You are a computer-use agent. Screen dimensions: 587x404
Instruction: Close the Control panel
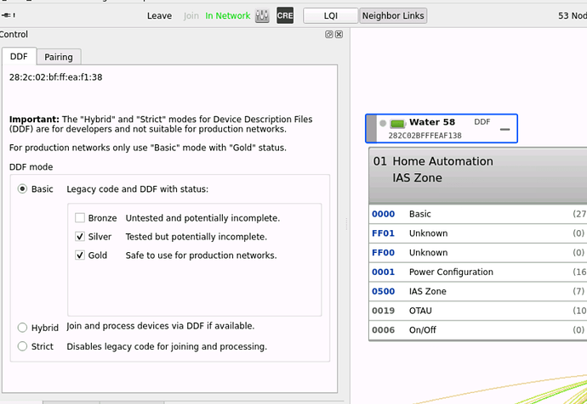tap(339, 34)
